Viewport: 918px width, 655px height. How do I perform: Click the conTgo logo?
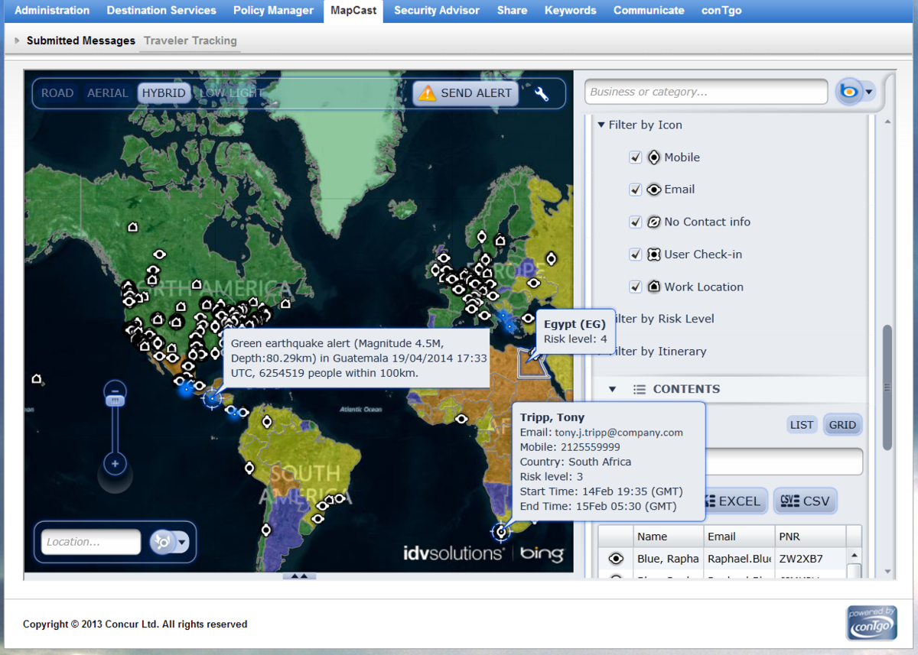tap(871, 623)
